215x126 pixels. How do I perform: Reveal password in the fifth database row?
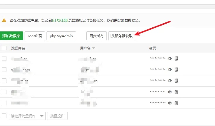[x=170, y=103]
